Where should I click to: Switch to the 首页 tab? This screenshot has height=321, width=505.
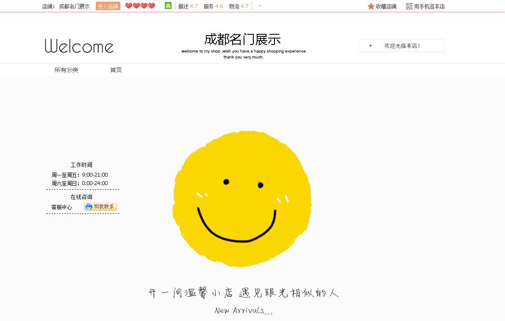(115, 69)
